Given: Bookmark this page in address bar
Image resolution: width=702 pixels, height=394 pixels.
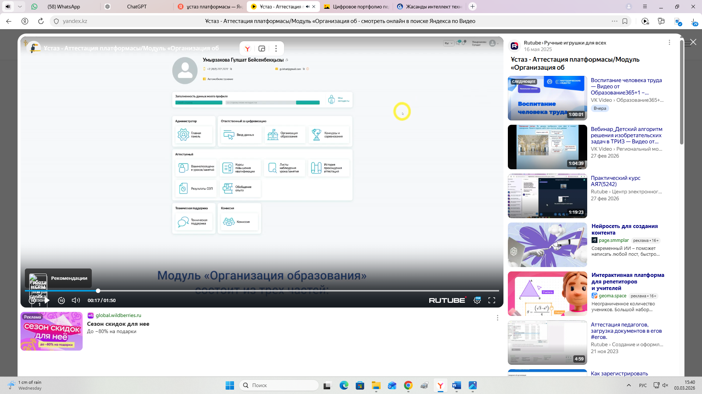Looking at the screenshot, I should pyautogui.click(x=625, y=21).
